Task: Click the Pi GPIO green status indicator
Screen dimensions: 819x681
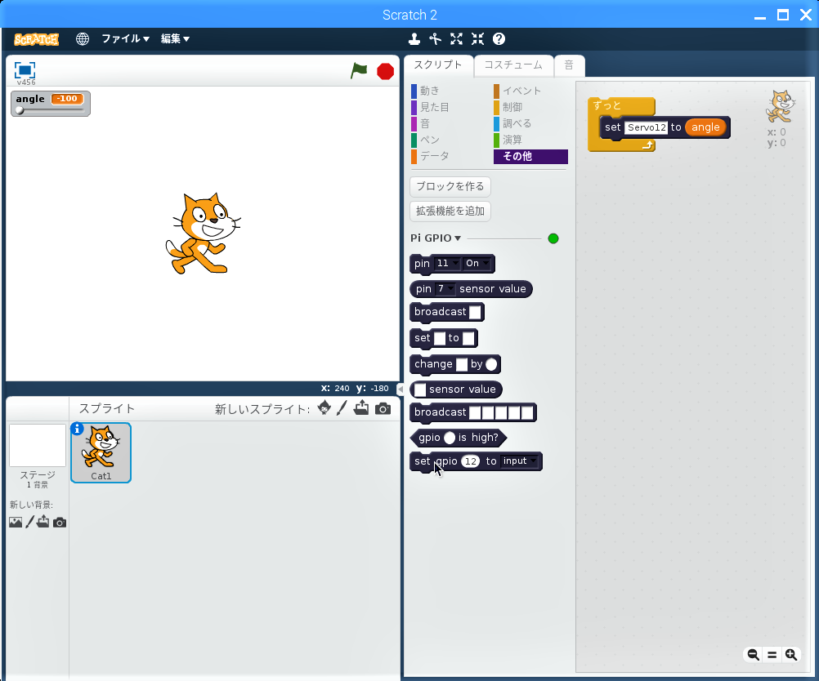Action: click(x=553, y=238)
